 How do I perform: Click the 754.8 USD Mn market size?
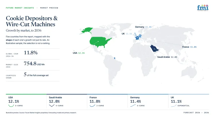click(34, 64)
